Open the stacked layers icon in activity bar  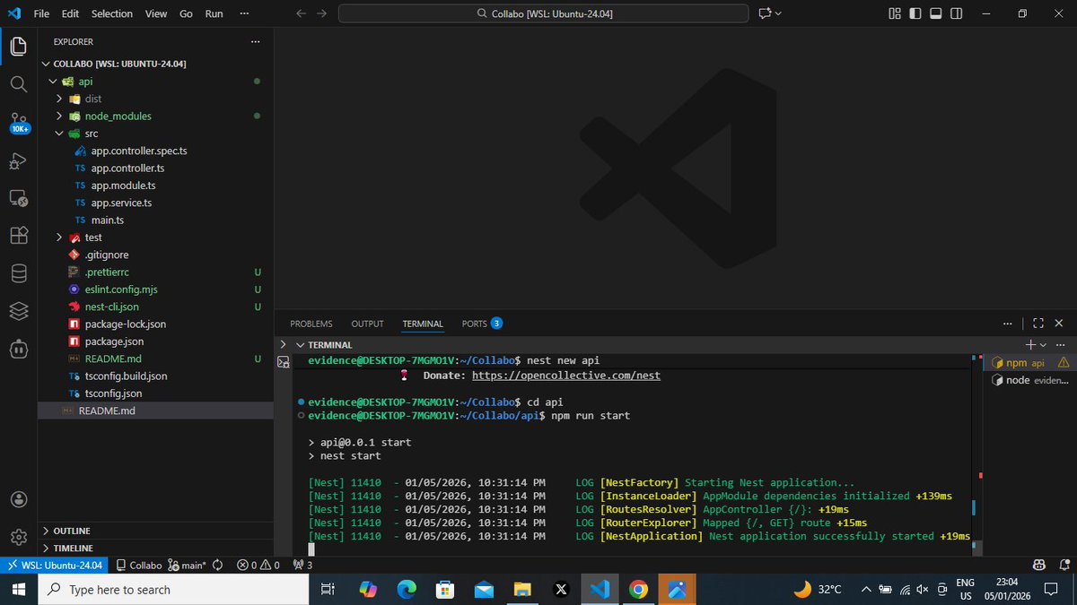19,310
